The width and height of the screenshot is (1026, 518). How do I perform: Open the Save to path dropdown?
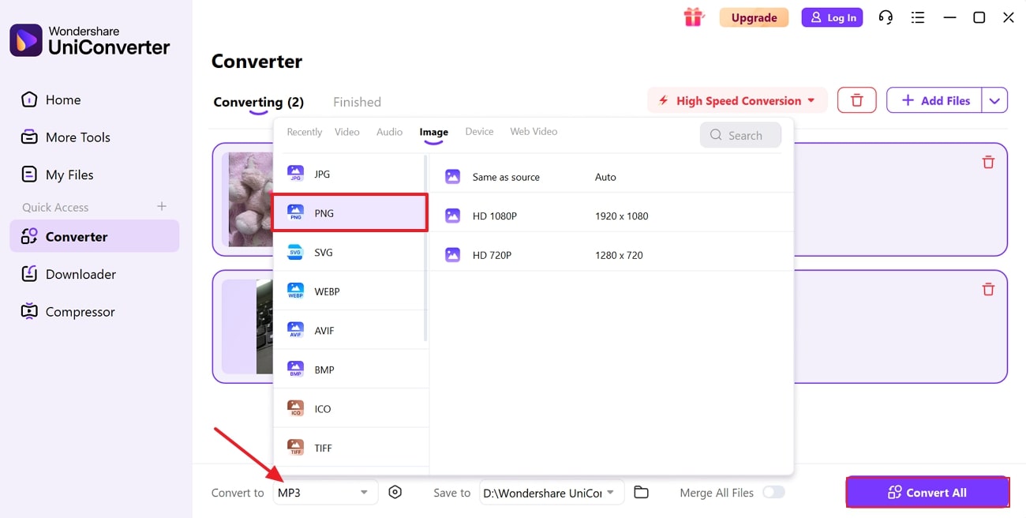[x=552, y=492]
